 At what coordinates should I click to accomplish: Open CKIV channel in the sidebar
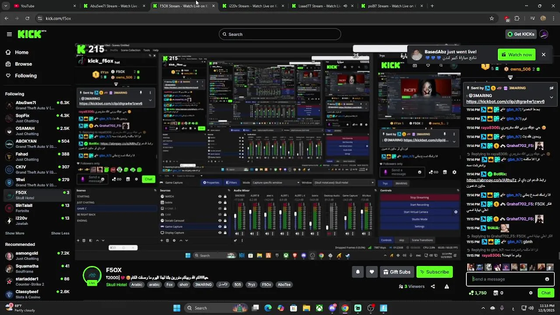pos(37,169)
